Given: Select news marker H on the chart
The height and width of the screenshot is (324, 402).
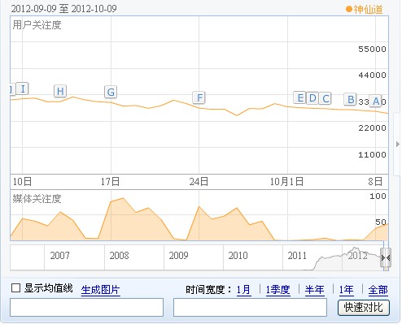Looking at the screenshot, I should click(x=60, y=91).
